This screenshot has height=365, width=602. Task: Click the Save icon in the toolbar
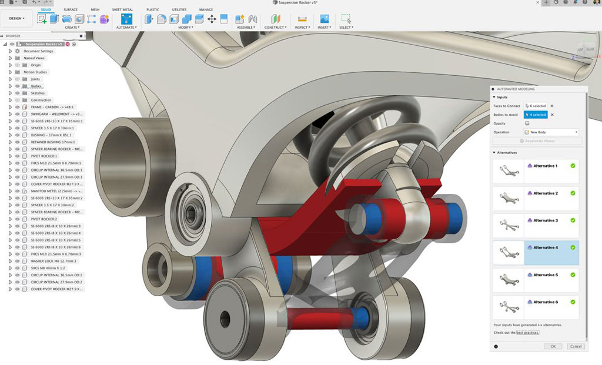tap(25, 2)
